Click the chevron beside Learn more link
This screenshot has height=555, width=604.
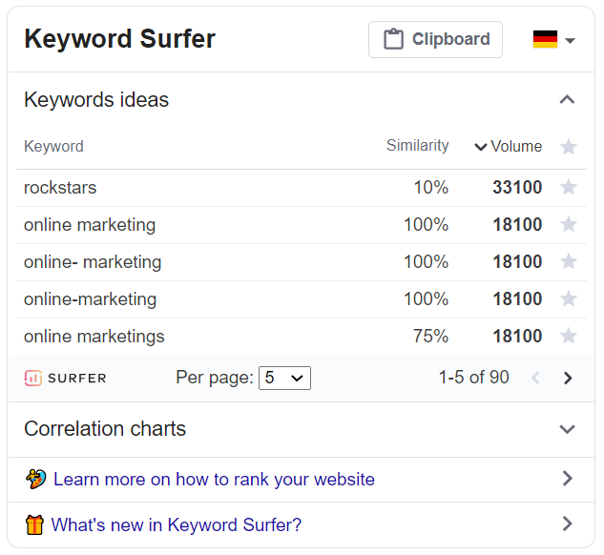tap(568, 479)
